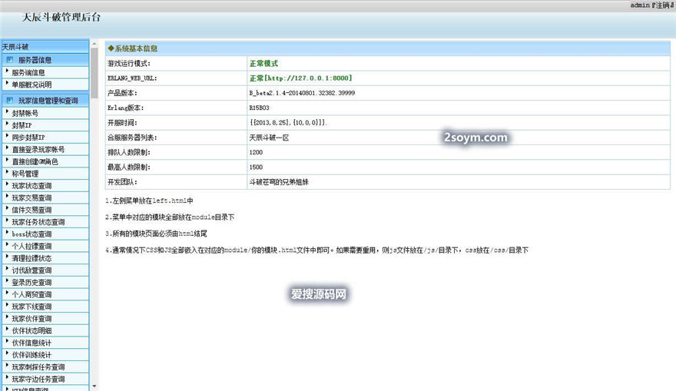Select 直接登录玩家帐号 in the sidebar
The height and width of the screenshot is (391, 676).
[38, 149]
